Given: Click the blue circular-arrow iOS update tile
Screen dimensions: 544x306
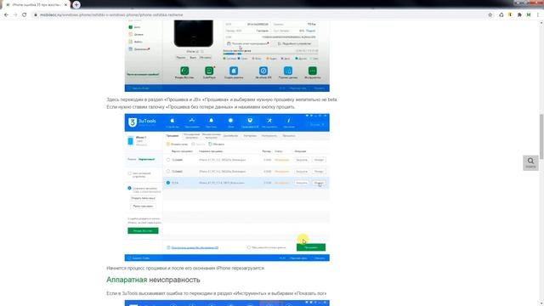Looking at the screenshot, I should click(x=263, y=71).
